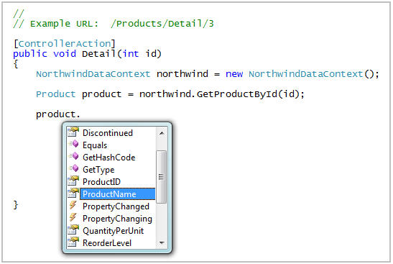Click the ControllerAction attribute in code
393x264 pixels.
[65, 44]
